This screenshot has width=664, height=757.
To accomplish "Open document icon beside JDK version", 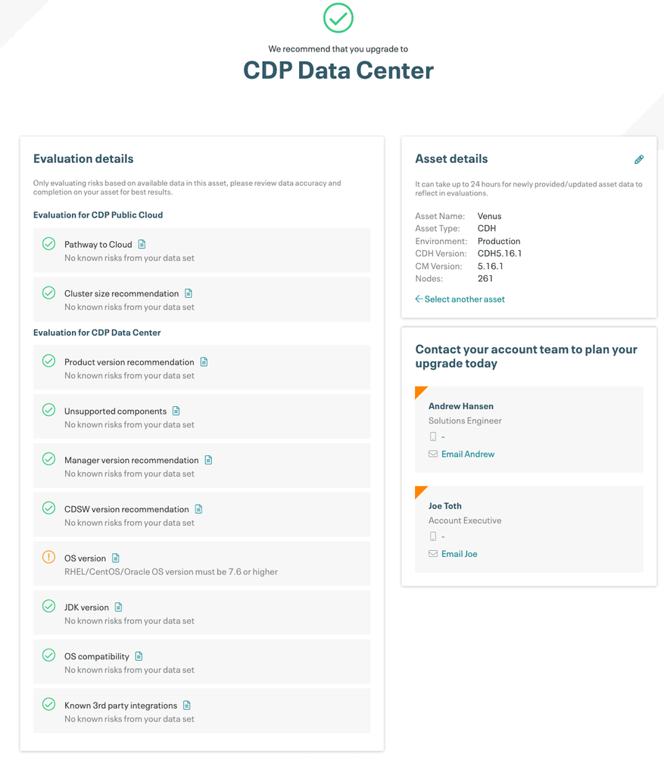I will point(119,607).
